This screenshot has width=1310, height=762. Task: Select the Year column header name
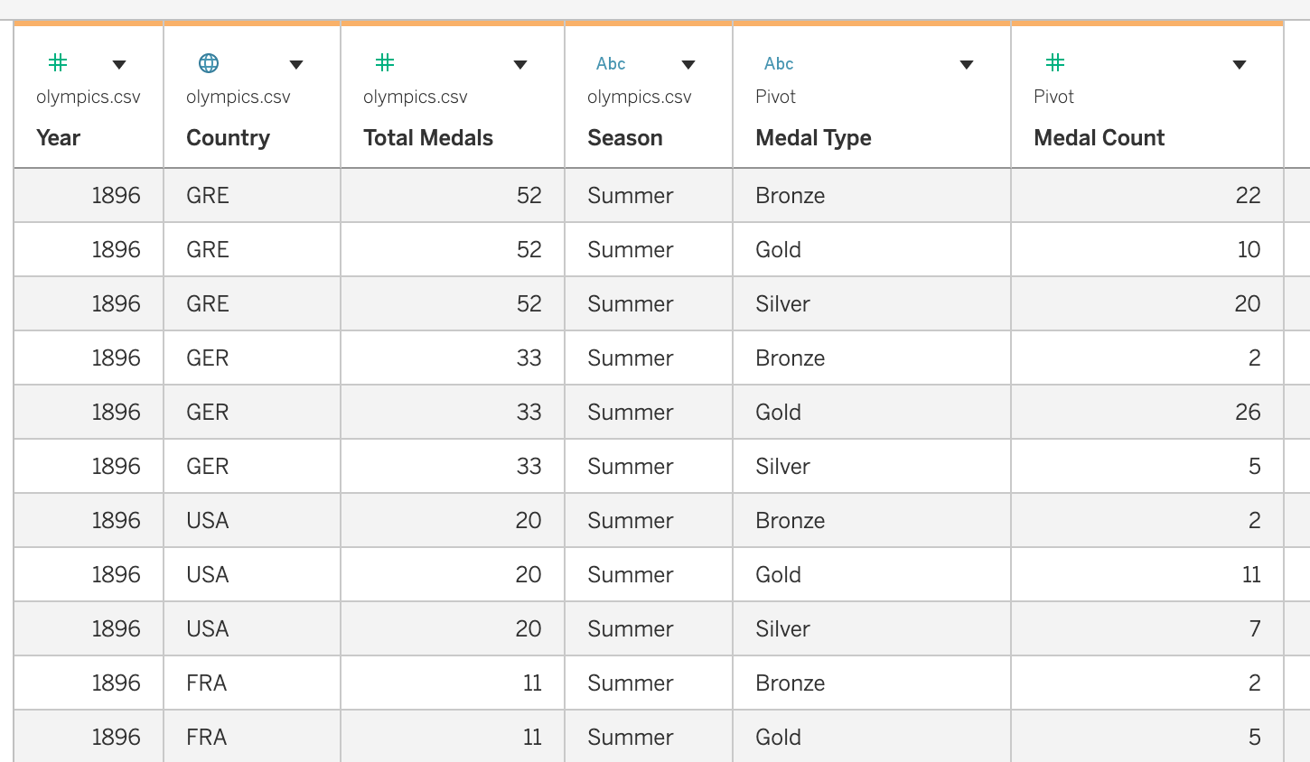[x=59, y=138]
